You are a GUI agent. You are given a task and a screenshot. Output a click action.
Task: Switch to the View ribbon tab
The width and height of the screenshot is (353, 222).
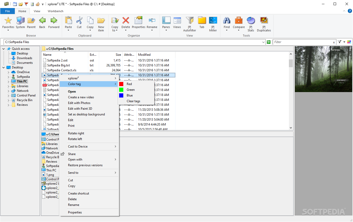pos(37,11)
